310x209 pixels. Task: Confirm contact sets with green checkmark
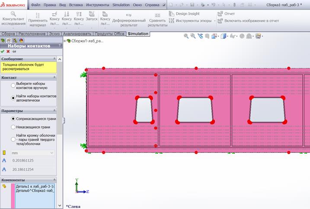[3, 51]
